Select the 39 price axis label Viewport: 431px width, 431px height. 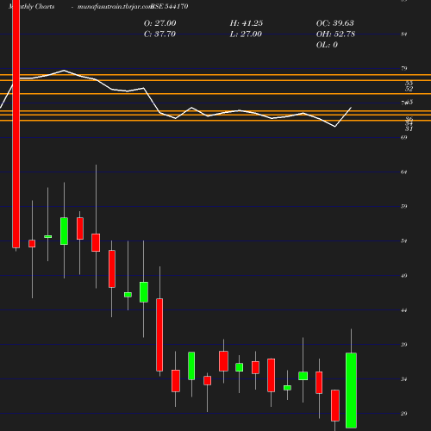[x=404, y=345]
